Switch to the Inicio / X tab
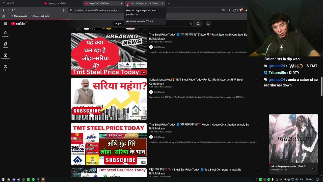This screenshot has width=323, height=182. tap(21, 3)
